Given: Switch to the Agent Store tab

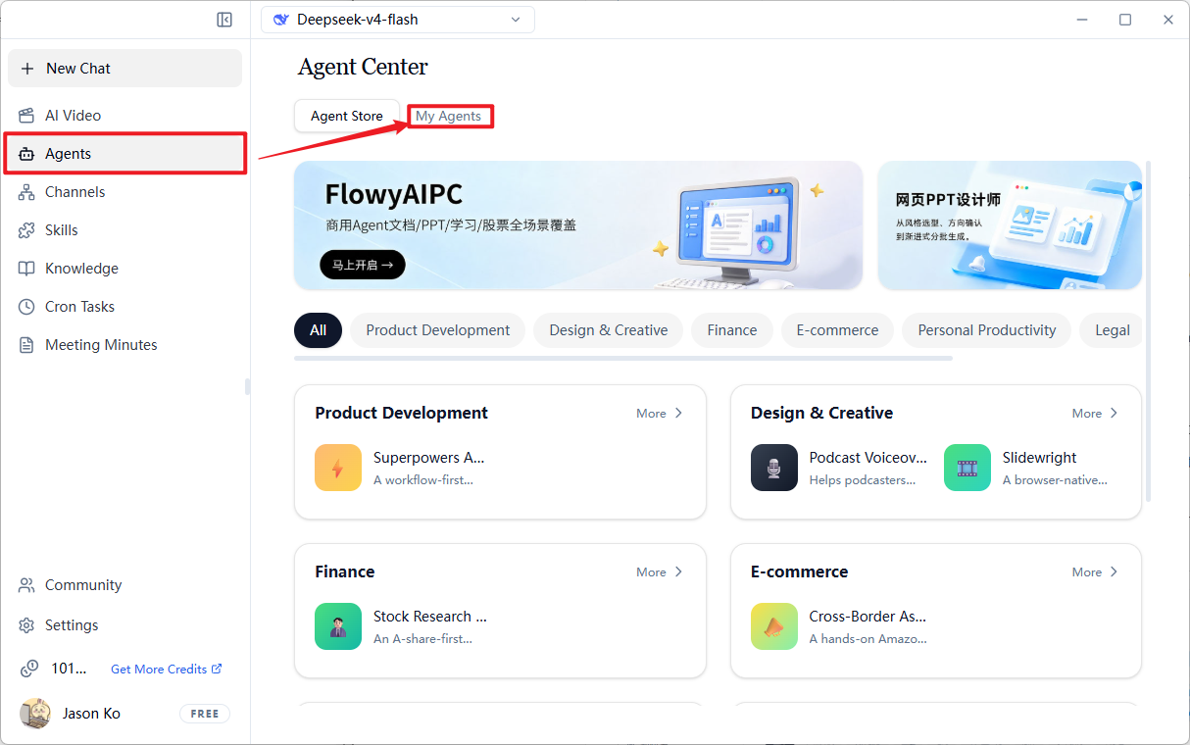Looking at the screenshot, I should 347,116.
